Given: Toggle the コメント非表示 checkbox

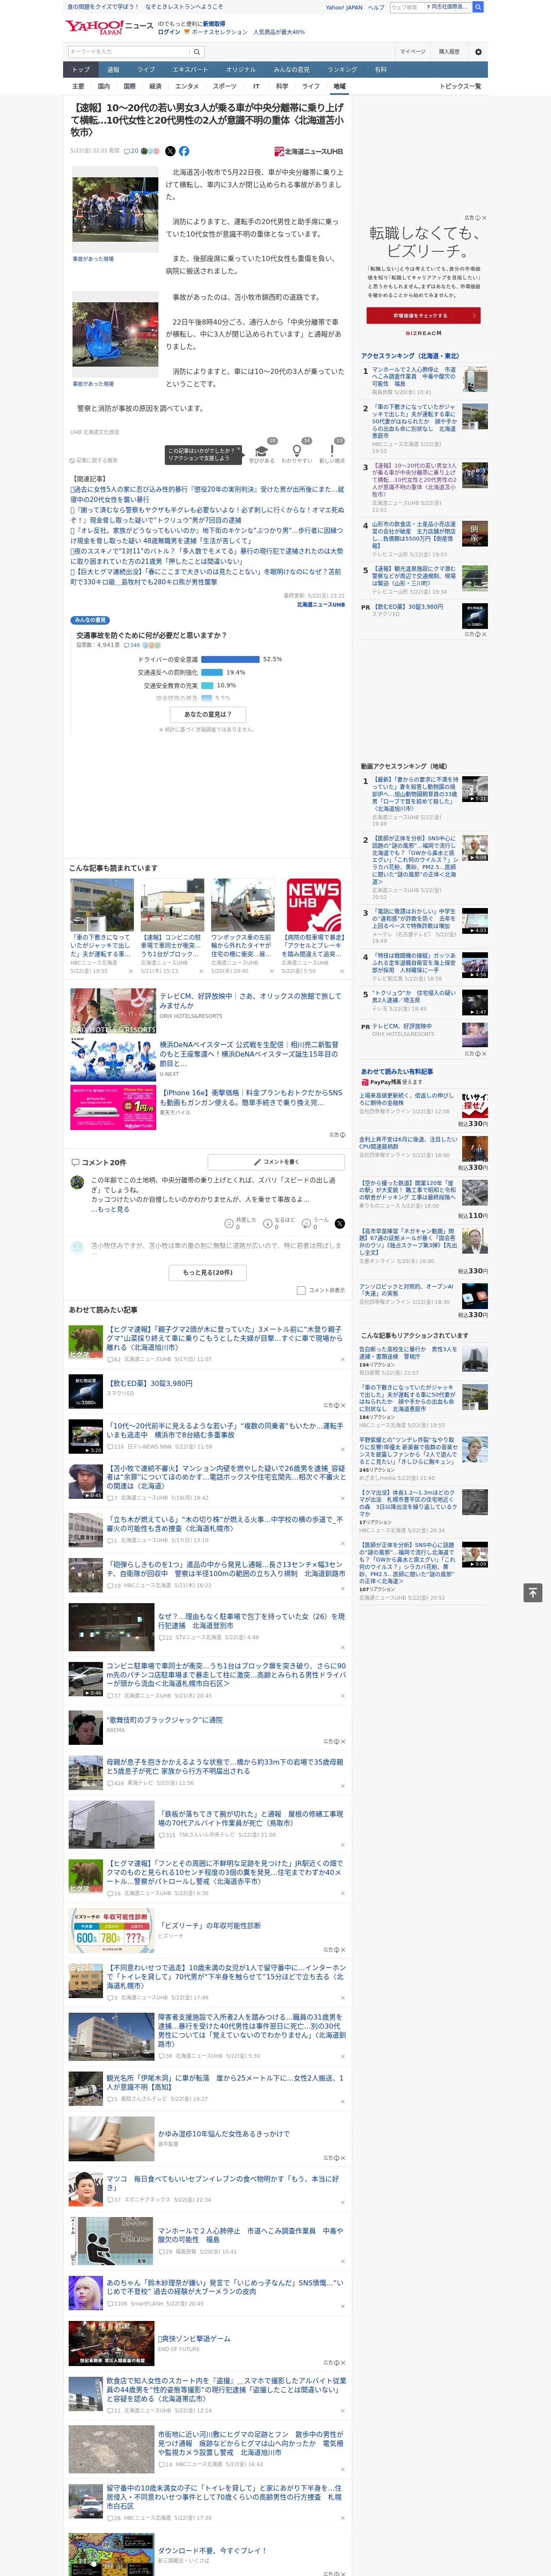Looking at the screenshot, I should click(301, 1290).
